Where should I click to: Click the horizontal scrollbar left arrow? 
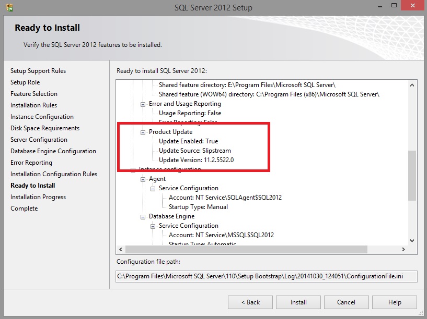pyautogui.click(x=121, y=249)
